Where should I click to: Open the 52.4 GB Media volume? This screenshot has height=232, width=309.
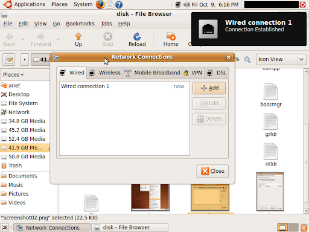pos(25,139)
